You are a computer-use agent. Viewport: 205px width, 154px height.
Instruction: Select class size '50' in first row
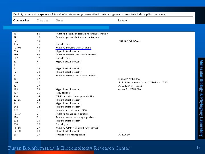coord(38,34)
